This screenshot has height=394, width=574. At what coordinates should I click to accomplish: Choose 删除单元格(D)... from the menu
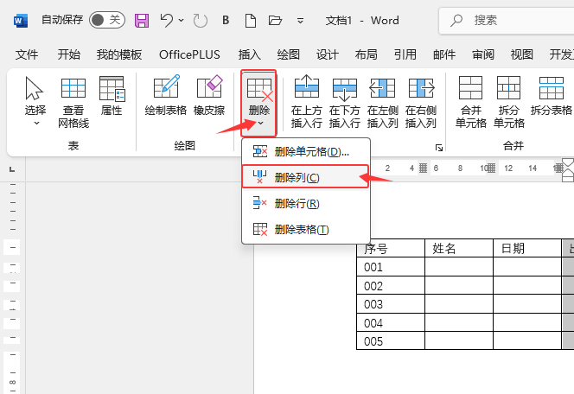306,152
